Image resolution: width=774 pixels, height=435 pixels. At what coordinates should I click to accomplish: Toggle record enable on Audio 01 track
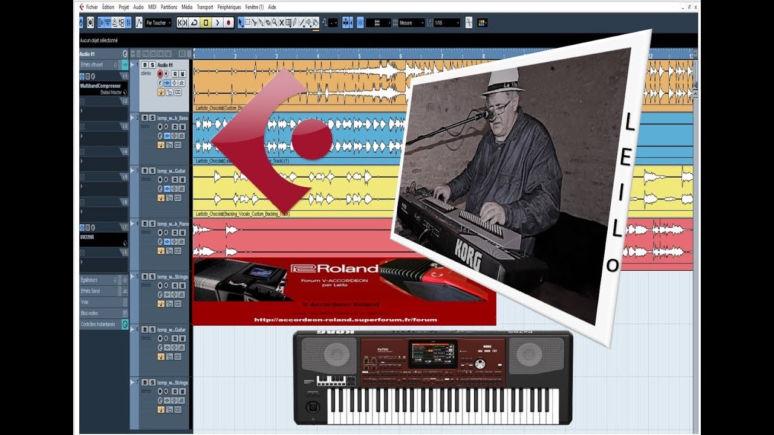point(160,74)
